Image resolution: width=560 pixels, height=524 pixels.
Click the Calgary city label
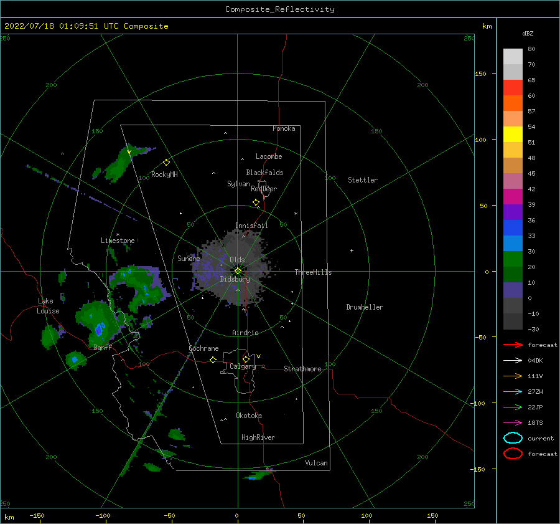[x=243, y=366]
